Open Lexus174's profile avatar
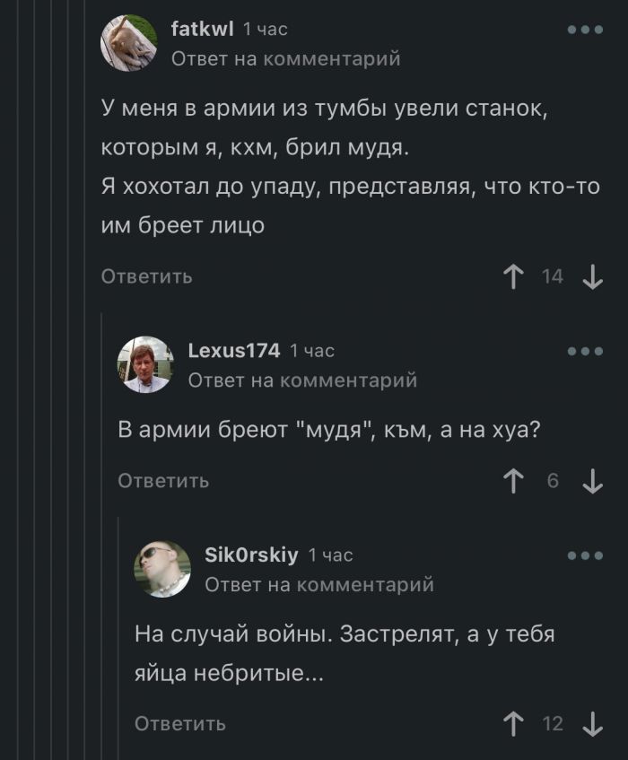The width and height of the screenshot is (628, 760). point(145,364)
